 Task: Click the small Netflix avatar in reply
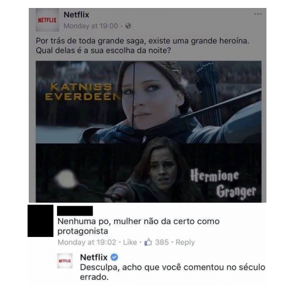pos(65,261)
